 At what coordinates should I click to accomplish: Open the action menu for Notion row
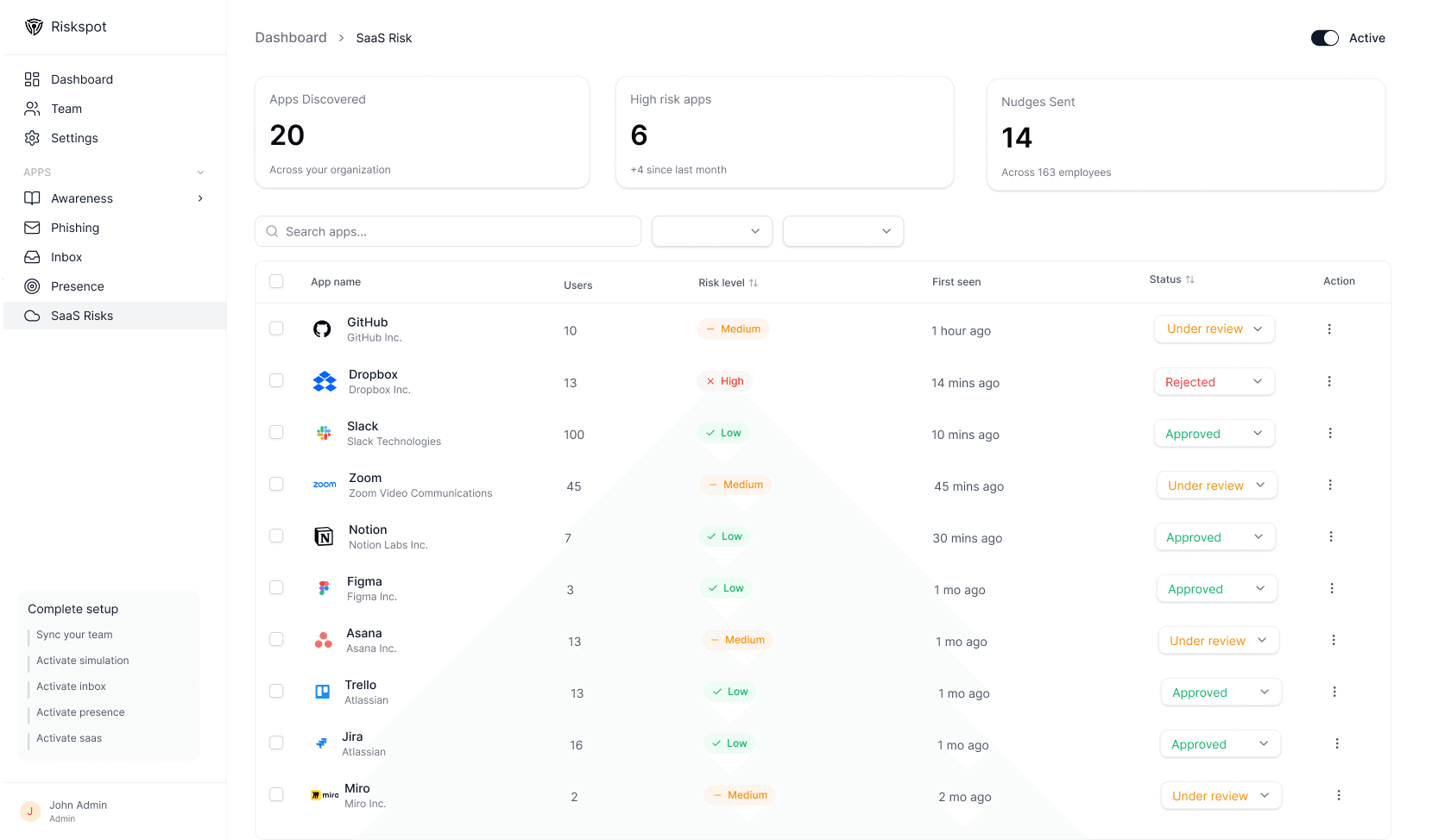point(1331,536)
